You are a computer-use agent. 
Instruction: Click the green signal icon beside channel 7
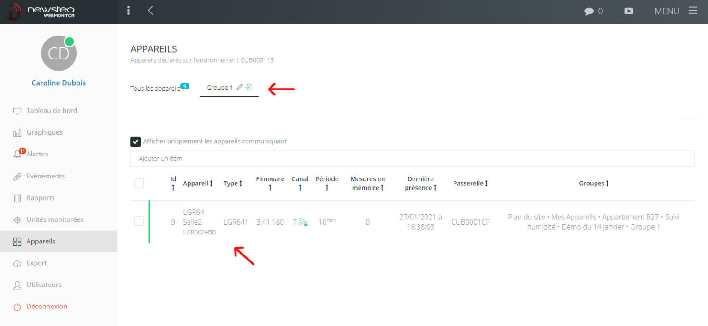coord(303,222)
